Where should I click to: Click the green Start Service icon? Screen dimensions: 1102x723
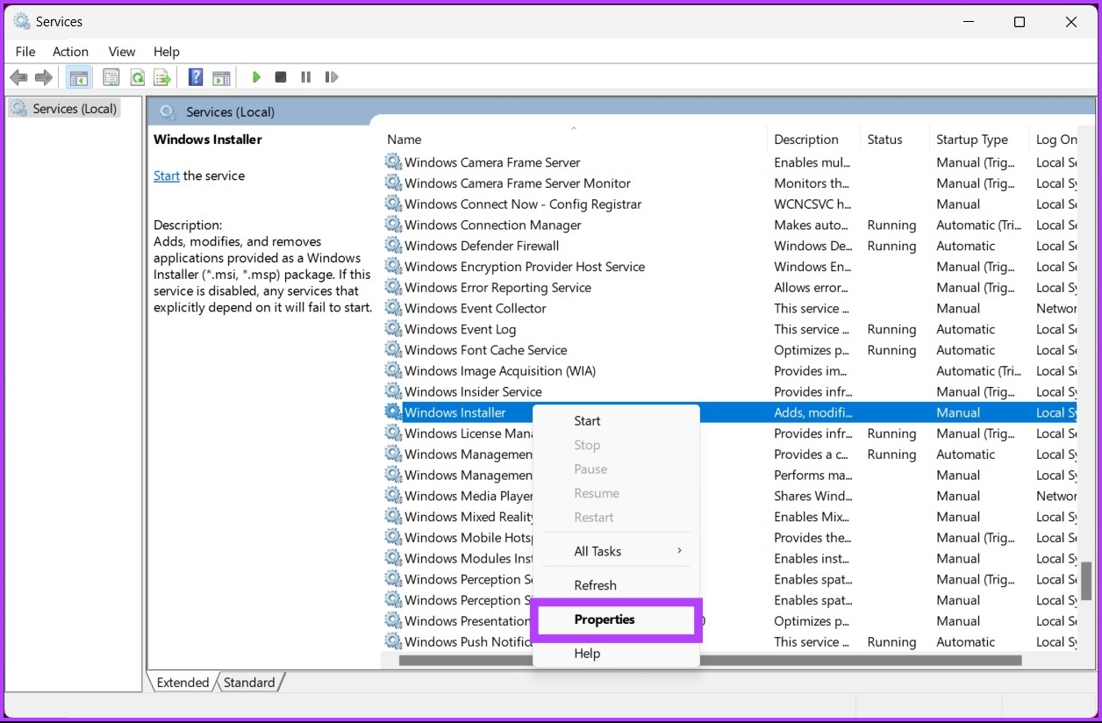(256, 77)
